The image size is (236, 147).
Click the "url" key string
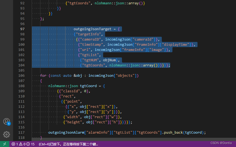click(85, 50)
